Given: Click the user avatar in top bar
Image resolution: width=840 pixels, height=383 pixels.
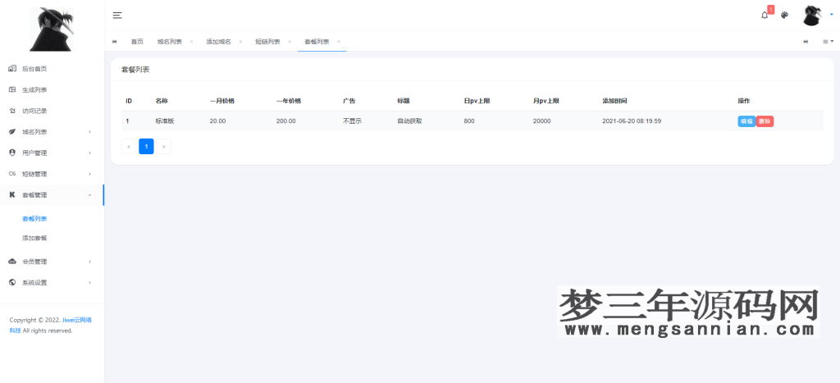Looking at the screenshot, I should 813,15.
